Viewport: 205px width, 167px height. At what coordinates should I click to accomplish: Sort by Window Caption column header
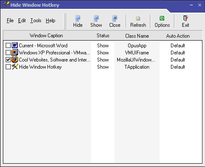46,36
